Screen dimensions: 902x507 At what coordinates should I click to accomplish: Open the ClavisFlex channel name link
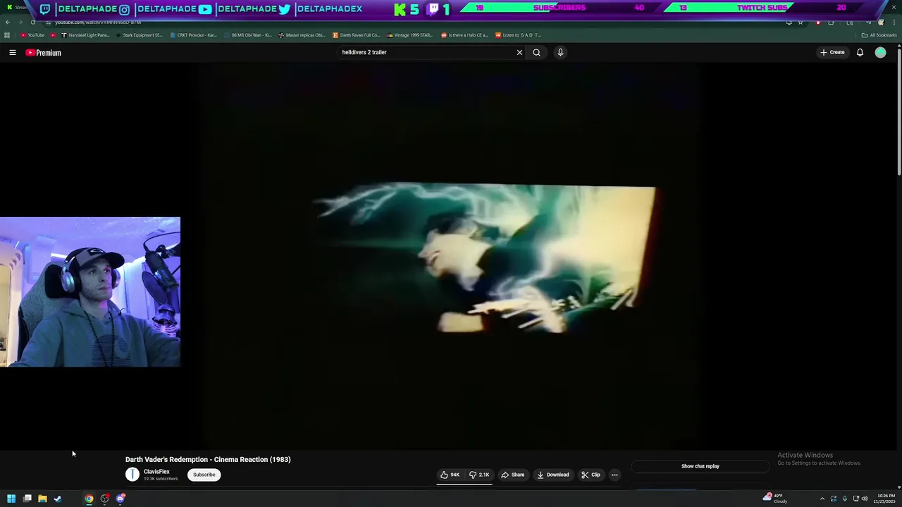156,472
